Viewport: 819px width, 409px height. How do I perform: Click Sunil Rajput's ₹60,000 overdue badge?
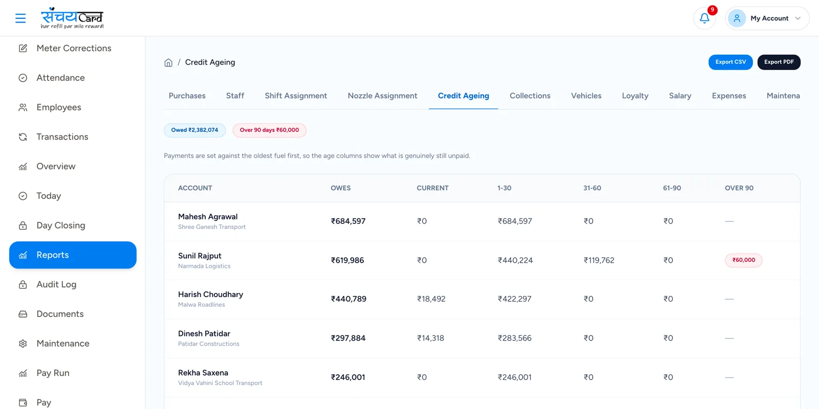click(743, 260)
